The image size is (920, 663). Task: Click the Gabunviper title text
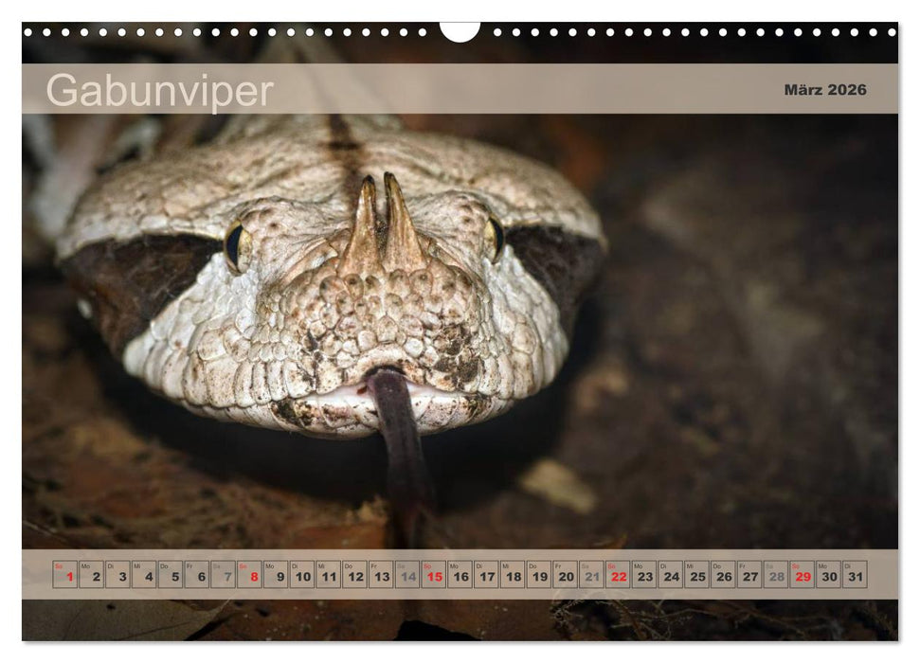tap(159, 91)
